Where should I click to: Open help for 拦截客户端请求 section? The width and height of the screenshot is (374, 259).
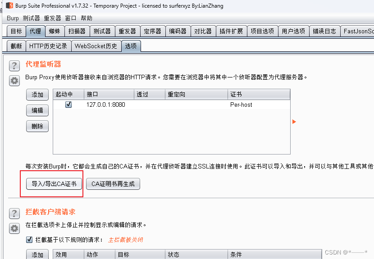click(14, 214)
